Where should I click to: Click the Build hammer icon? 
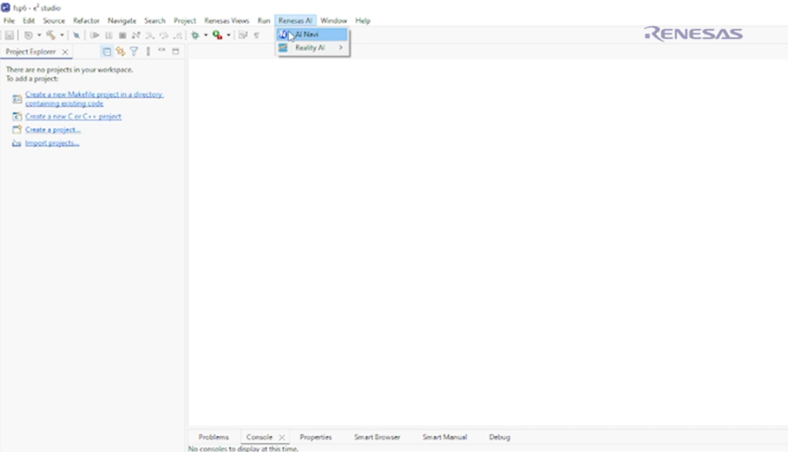51,35
